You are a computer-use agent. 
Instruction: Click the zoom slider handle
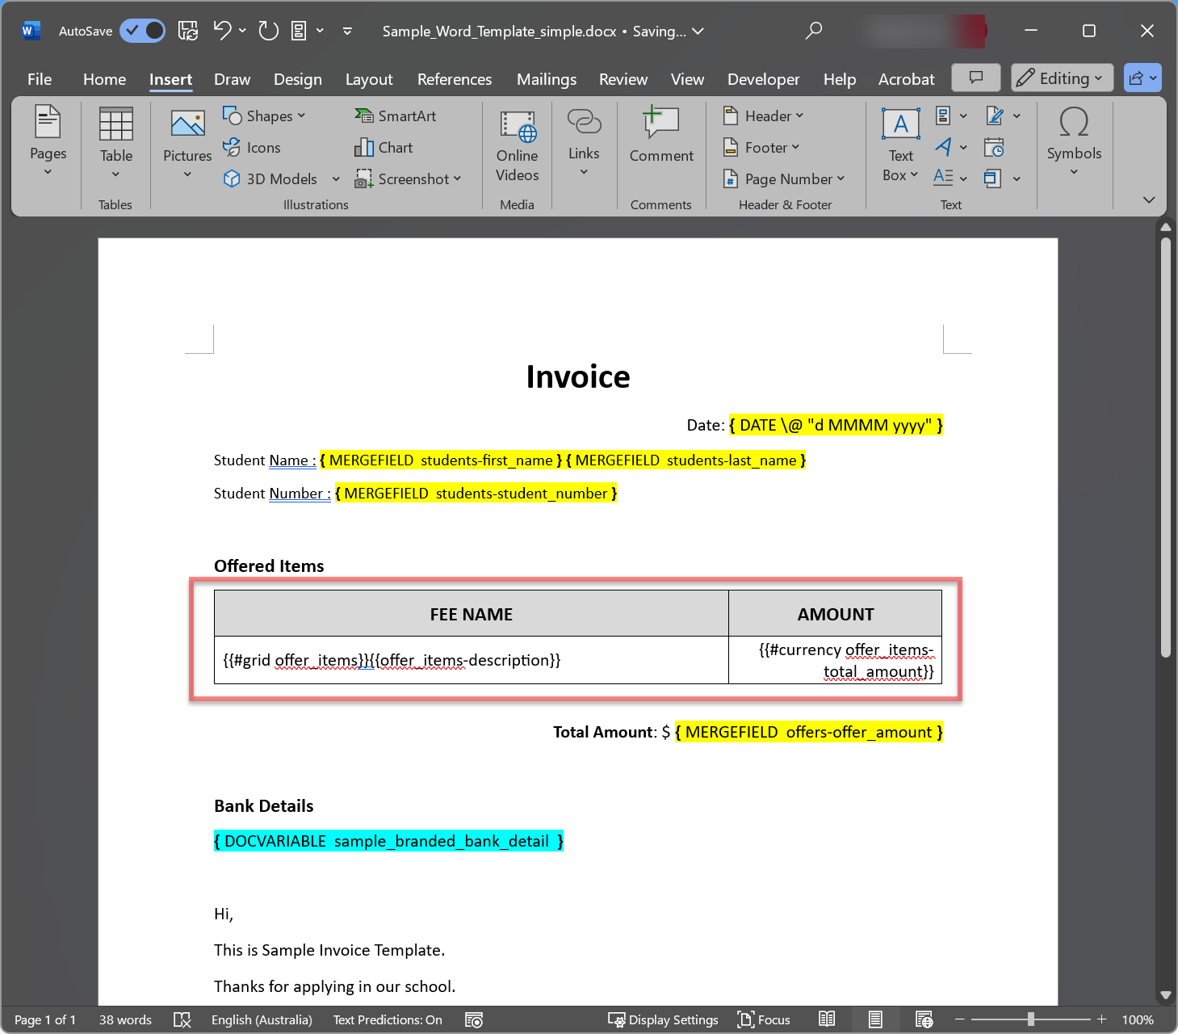coord(1030,1019)
